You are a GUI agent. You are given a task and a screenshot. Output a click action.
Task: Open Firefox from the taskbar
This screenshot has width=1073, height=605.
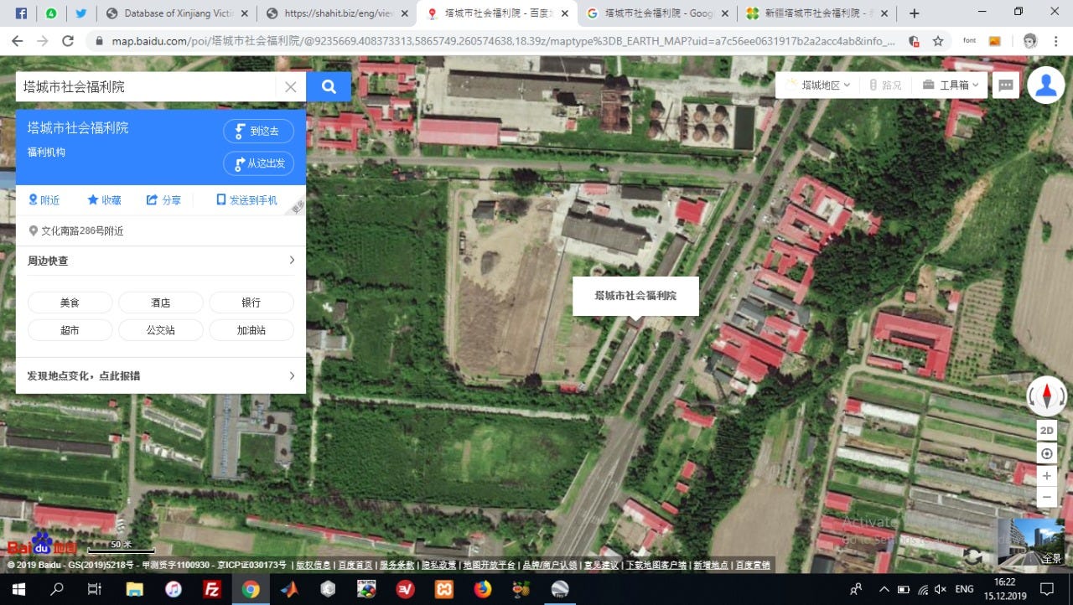(x=483, y=589)
